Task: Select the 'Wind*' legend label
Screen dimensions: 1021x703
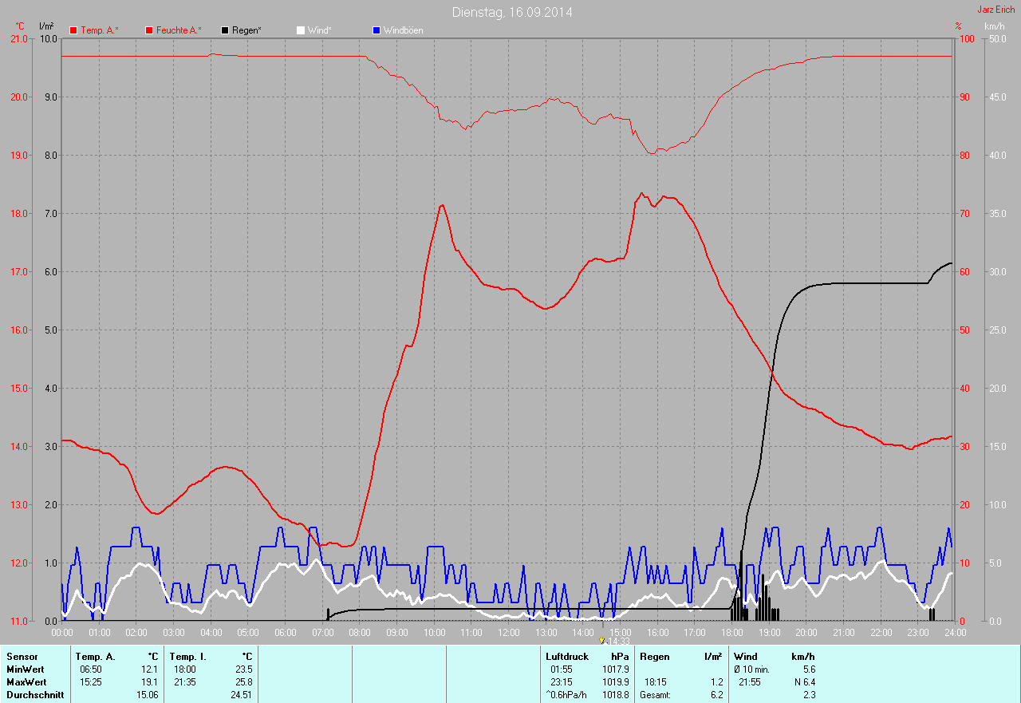Action: [320, 30]
